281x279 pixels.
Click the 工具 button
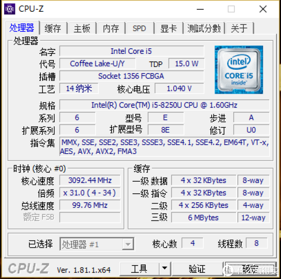139,268
